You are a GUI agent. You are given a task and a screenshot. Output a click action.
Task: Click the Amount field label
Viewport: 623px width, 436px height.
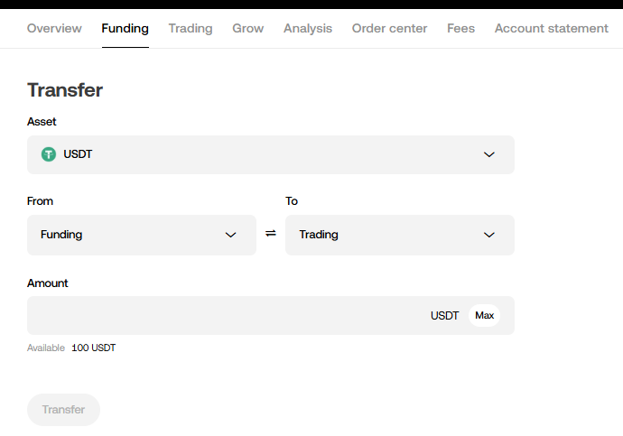tap(47, 283)
